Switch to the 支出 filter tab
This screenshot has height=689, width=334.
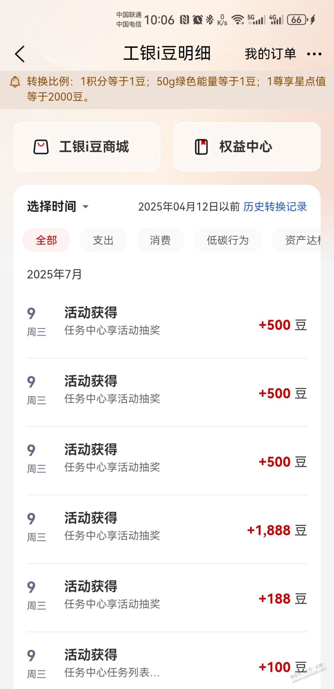[103, 240]
